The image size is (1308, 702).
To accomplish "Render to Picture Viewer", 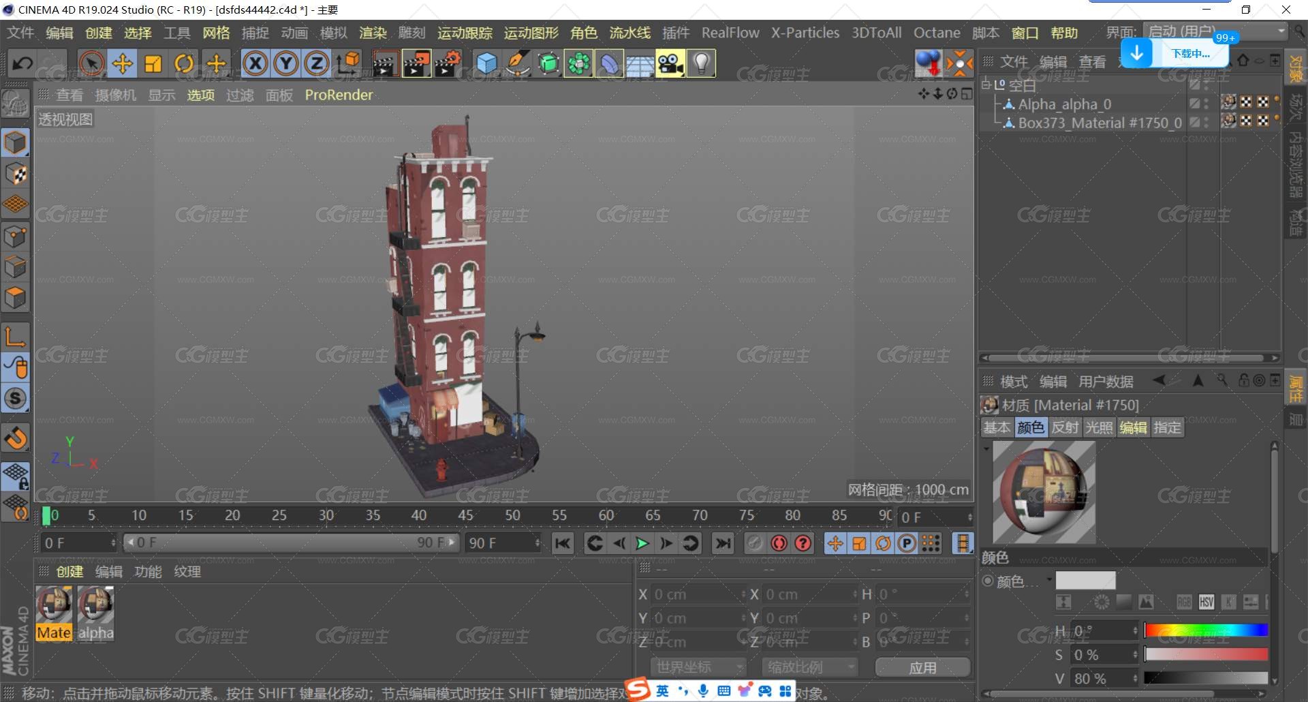I will 416,63.
